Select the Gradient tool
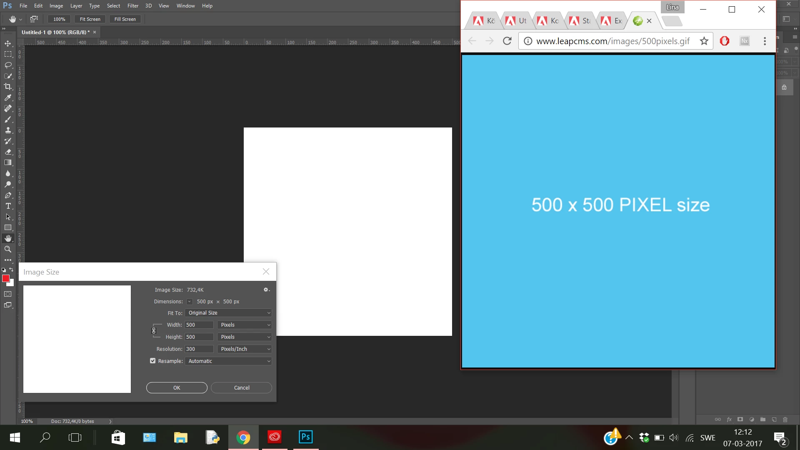 [x=8, y=162]
